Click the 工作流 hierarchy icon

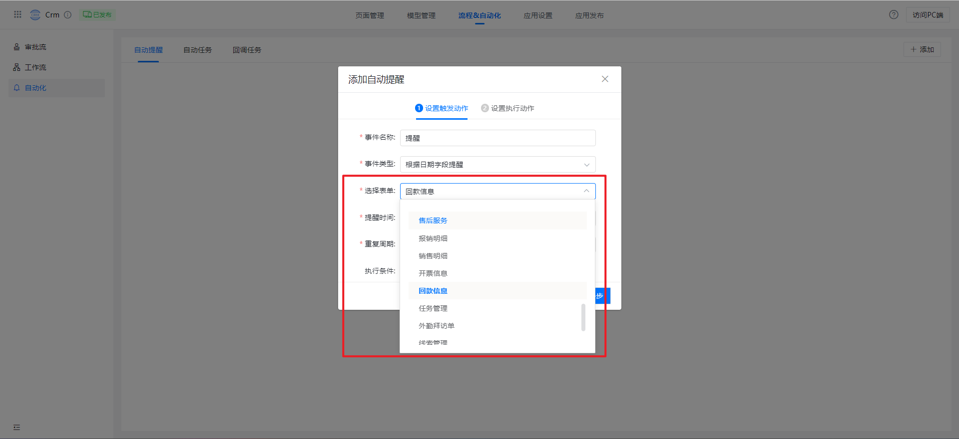point(16,67)
